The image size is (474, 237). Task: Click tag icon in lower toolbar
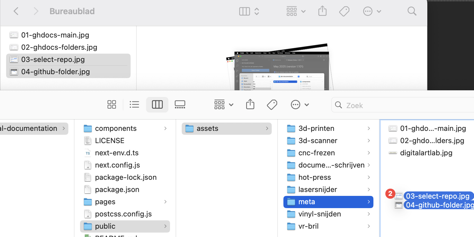pos(272,105)
